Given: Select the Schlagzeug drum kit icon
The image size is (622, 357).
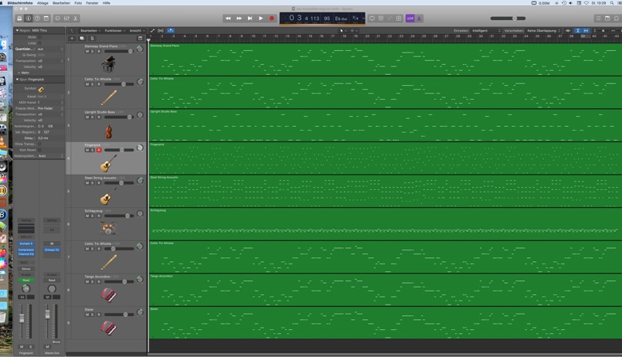Looking at the screenshot, I should tap(108, 229).
